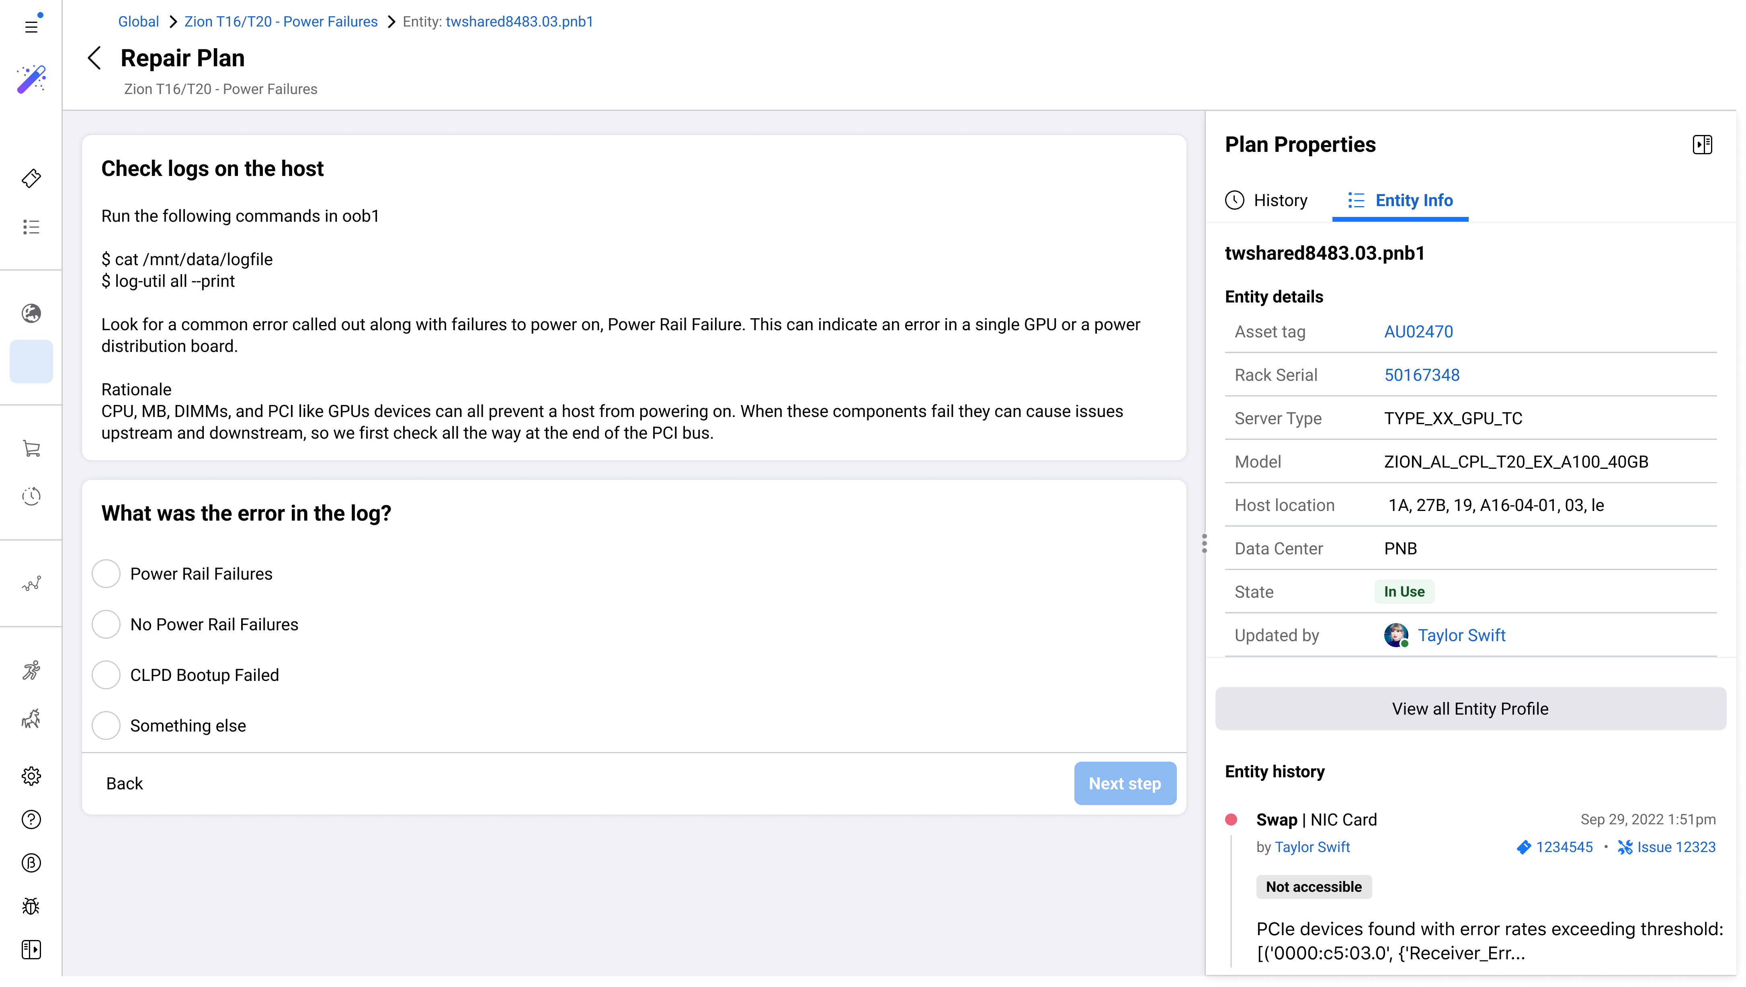The width and height of the screenshot is (1746, 987).
Task: Select Power Rail Failures option
Action: pyautogui.click(x=106, y=574)
